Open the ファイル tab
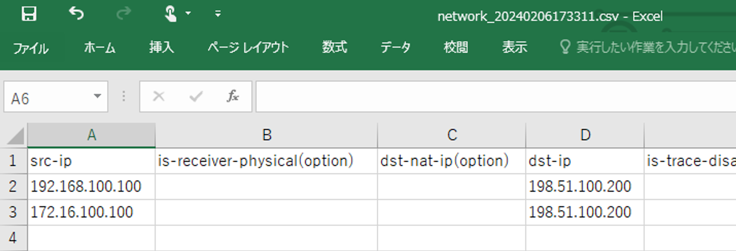This screenshot has width=736, height=251. click(31, 49)
